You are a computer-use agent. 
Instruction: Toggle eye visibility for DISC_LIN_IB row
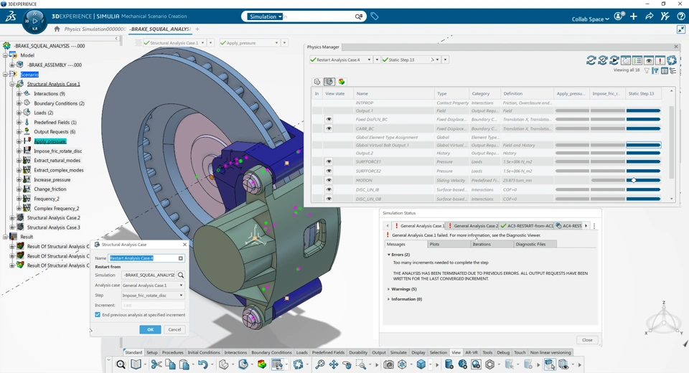tap(329, 189)
